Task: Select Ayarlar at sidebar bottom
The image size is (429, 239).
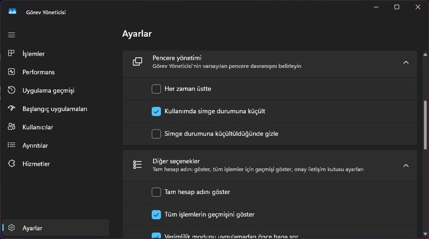Action: [x=56, y=228]
